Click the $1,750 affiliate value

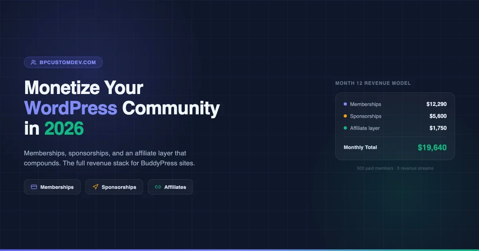[x=438, y=128]
